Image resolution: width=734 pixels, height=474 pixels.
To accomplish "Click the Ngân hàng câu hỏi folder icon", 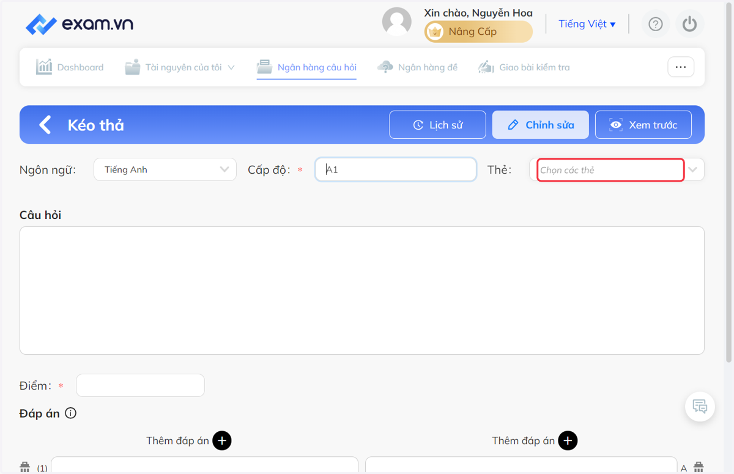I will 264,67.
